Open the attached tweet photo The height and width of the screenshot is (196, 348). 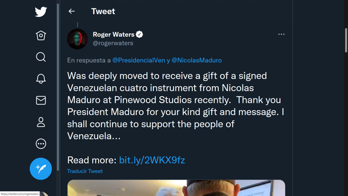pos(176,188)
